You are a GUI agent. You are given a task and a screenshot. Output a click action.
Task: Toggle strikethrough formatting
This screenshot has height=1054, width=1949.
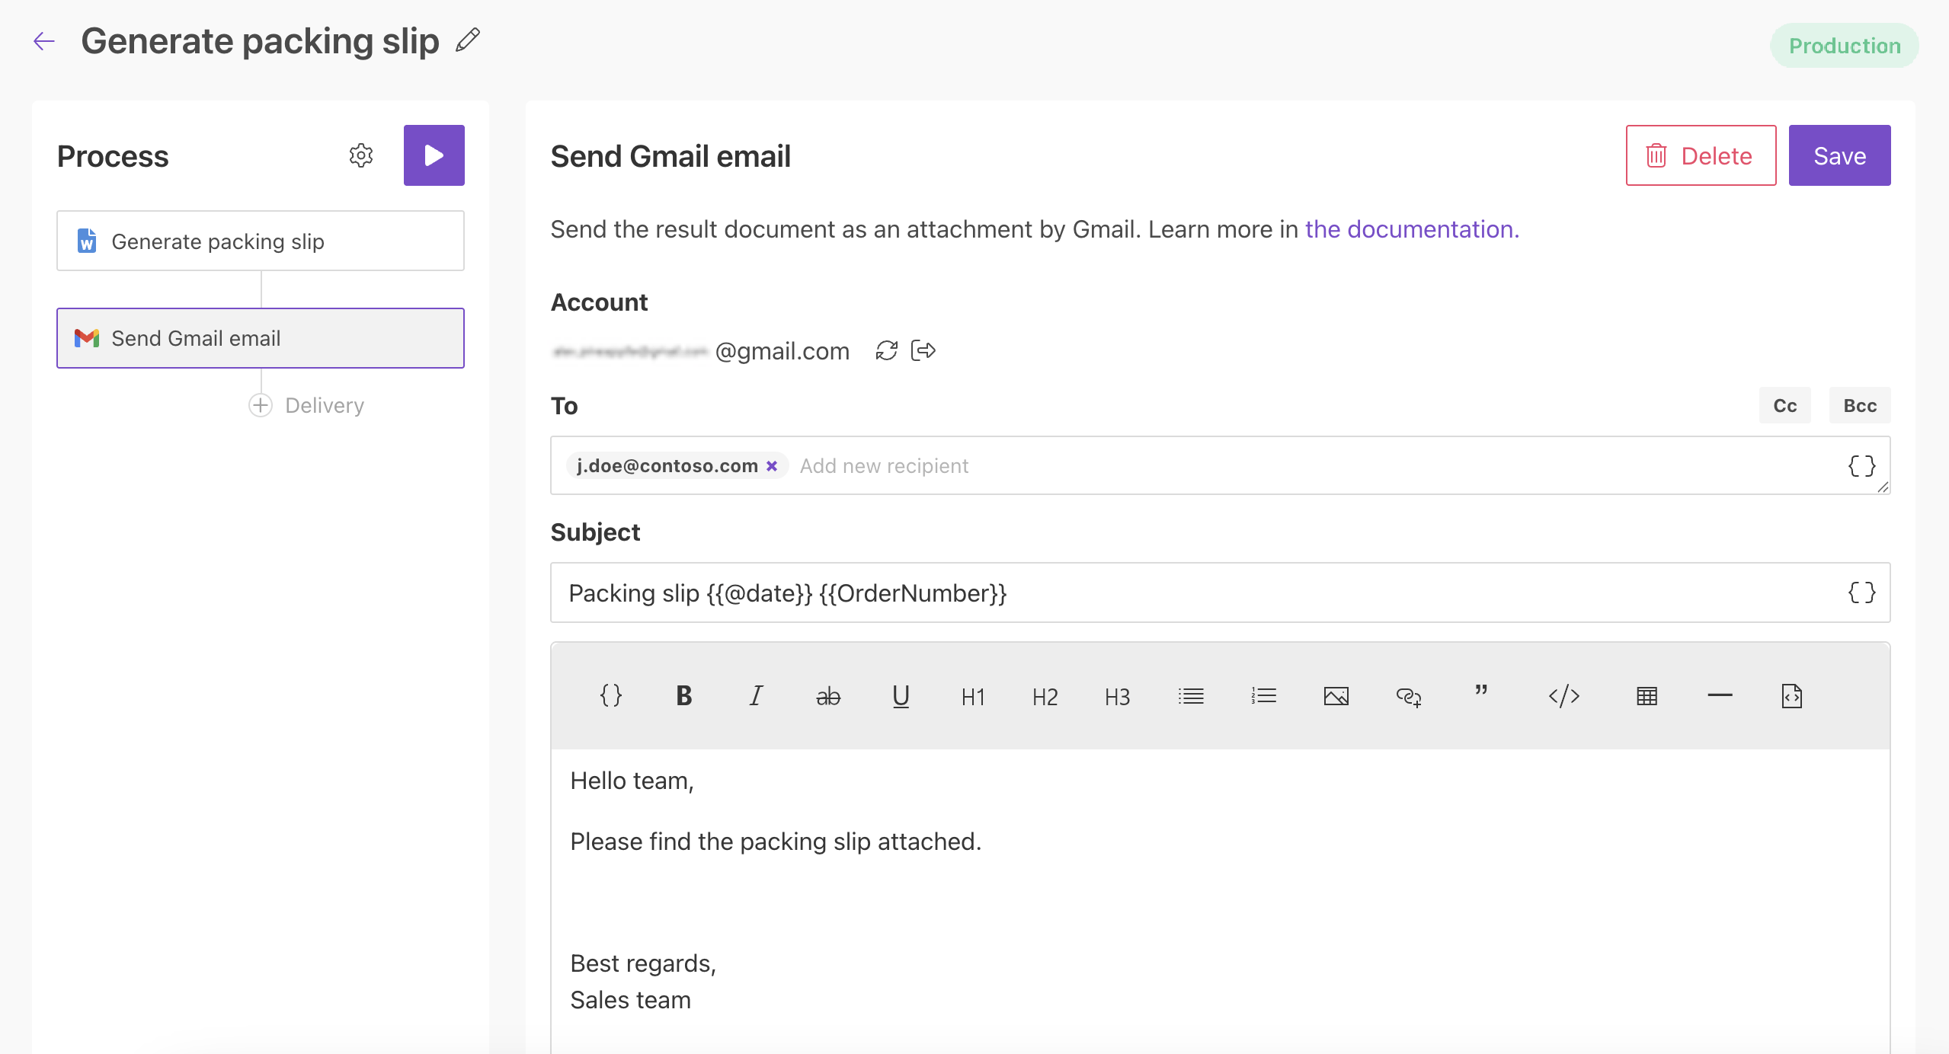(828, 695)
